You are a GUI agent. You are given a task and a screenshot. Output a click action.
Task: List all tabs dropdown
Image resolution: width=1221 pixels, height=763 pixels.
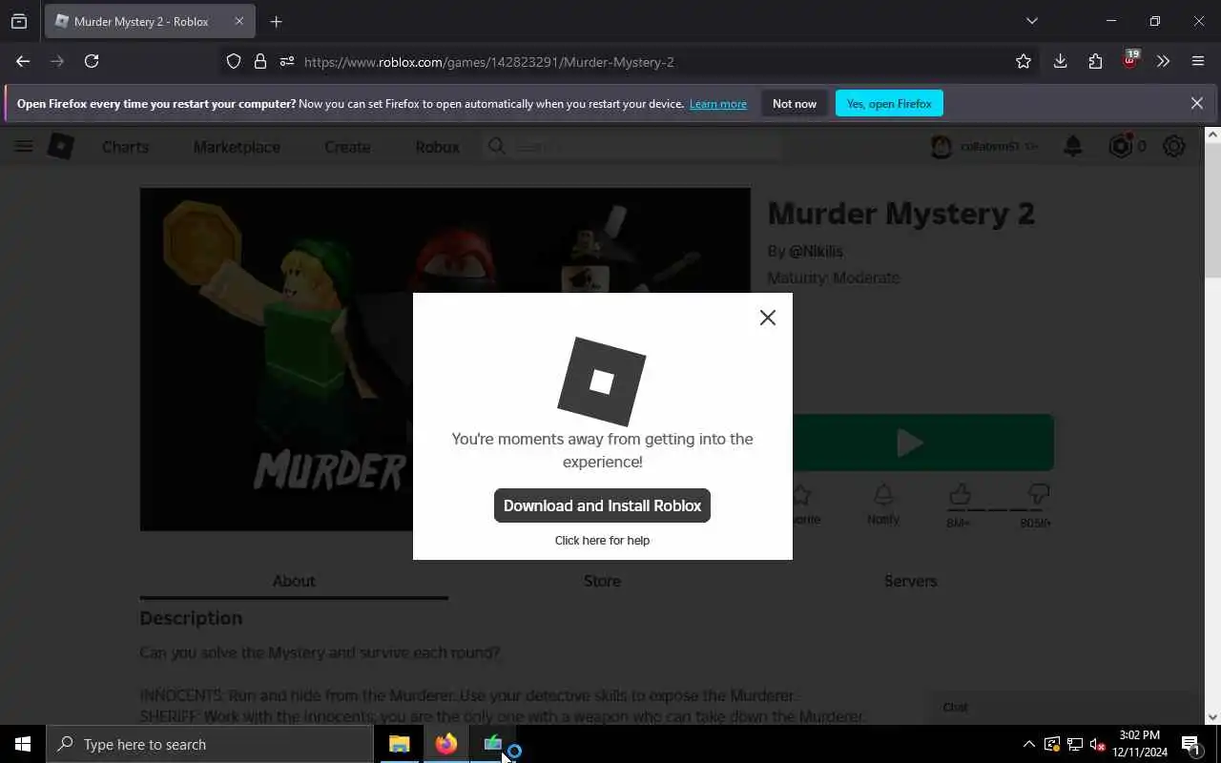(1031, 21)
